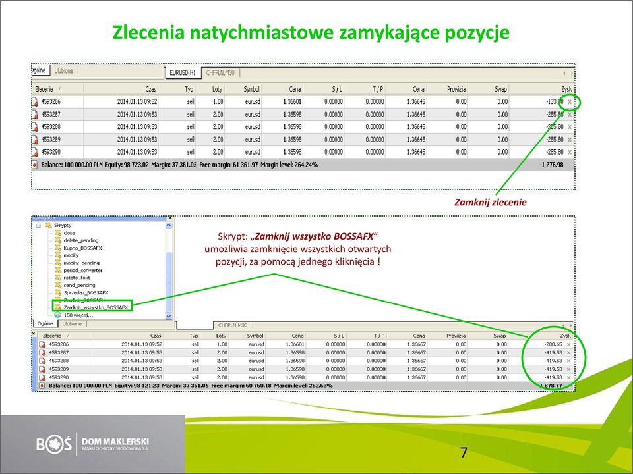Select the period_converter script icon
633x474 pixels.
coord(58,270)
